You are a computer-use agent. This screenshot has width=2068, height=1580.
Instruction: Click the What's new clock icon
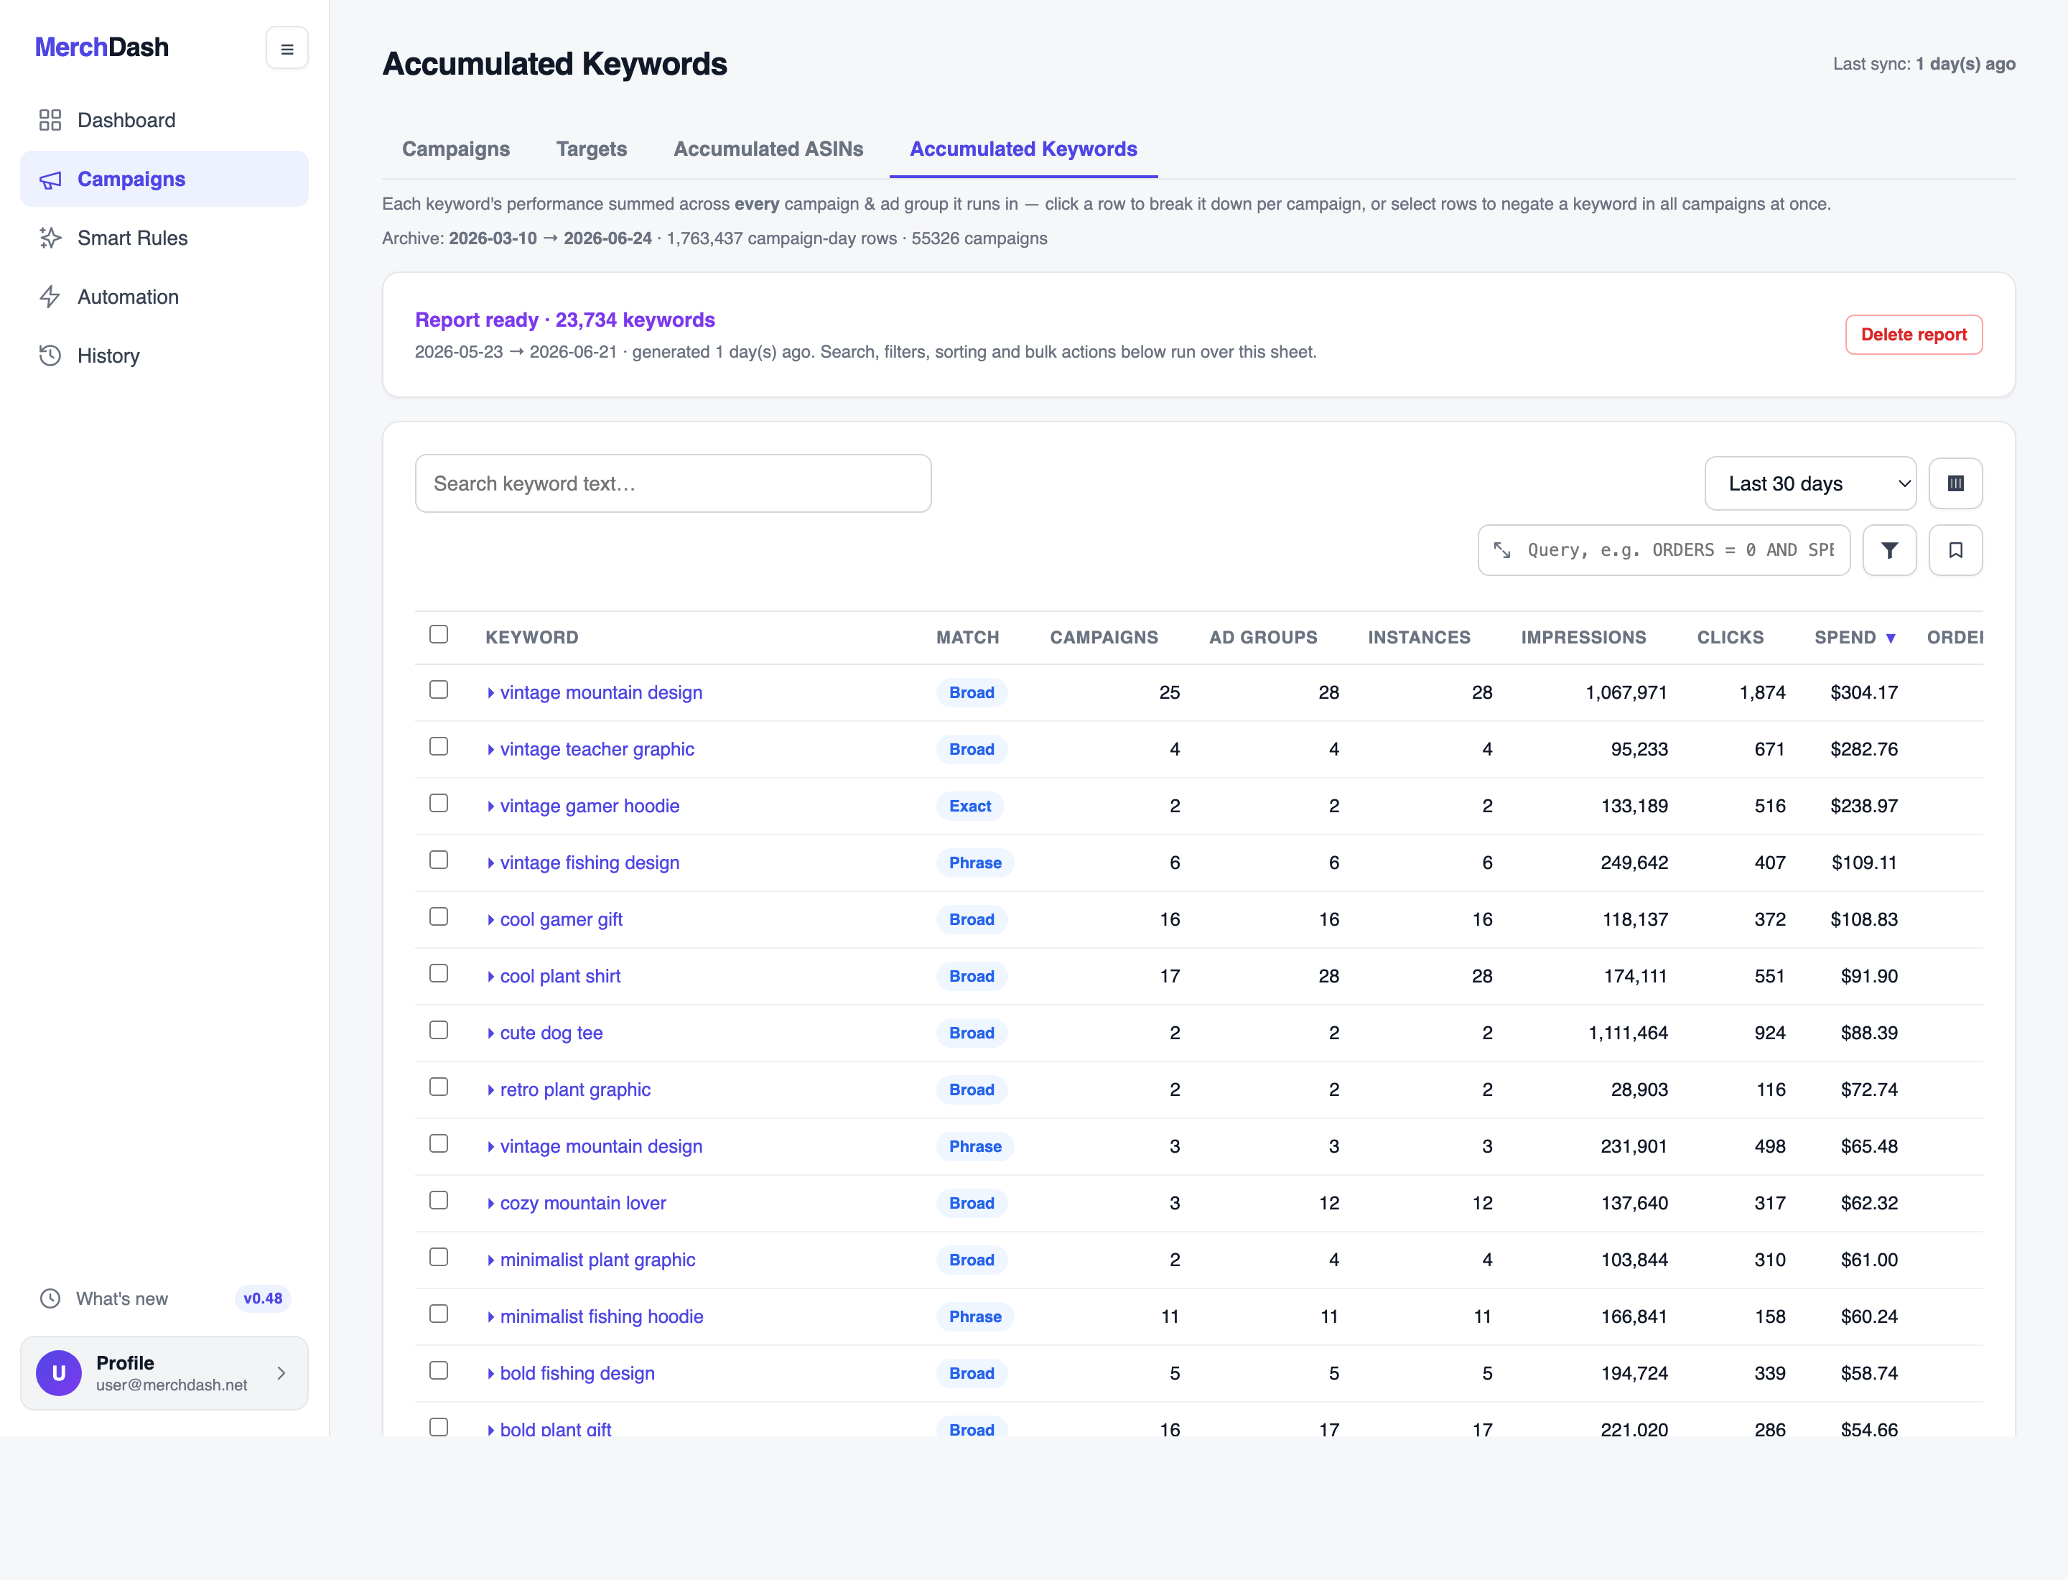(x=50, y=1298)
